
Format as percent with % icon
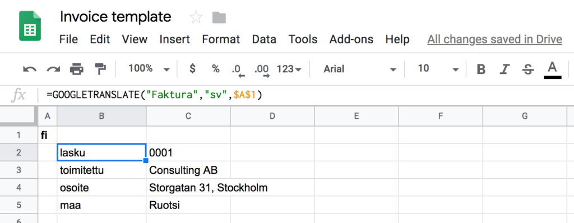click(216, 68)
